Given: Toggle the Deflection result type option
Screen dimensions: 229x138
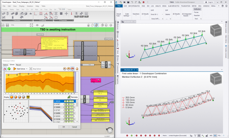Looking at the screenshot, I should point(197,9).
